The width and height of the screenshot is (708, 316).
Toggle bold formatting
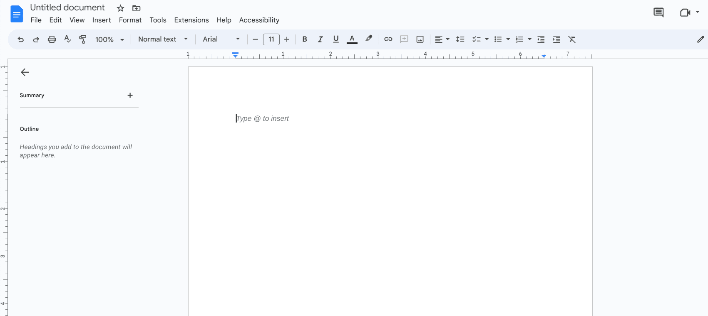pos(305,39)
